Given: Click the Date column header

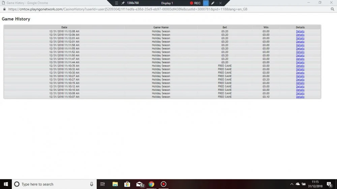Looking at the screenshot, I should tap(64, 27).
